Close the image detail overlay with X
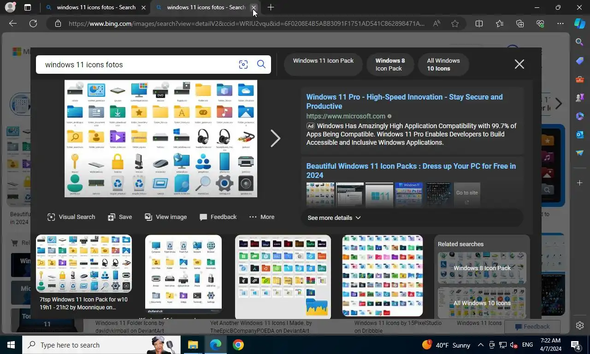Viewport: 590px width, 354px height. [519, 64]
